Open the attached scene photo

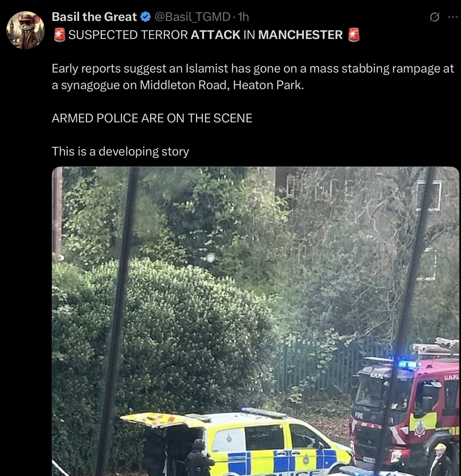256,321
